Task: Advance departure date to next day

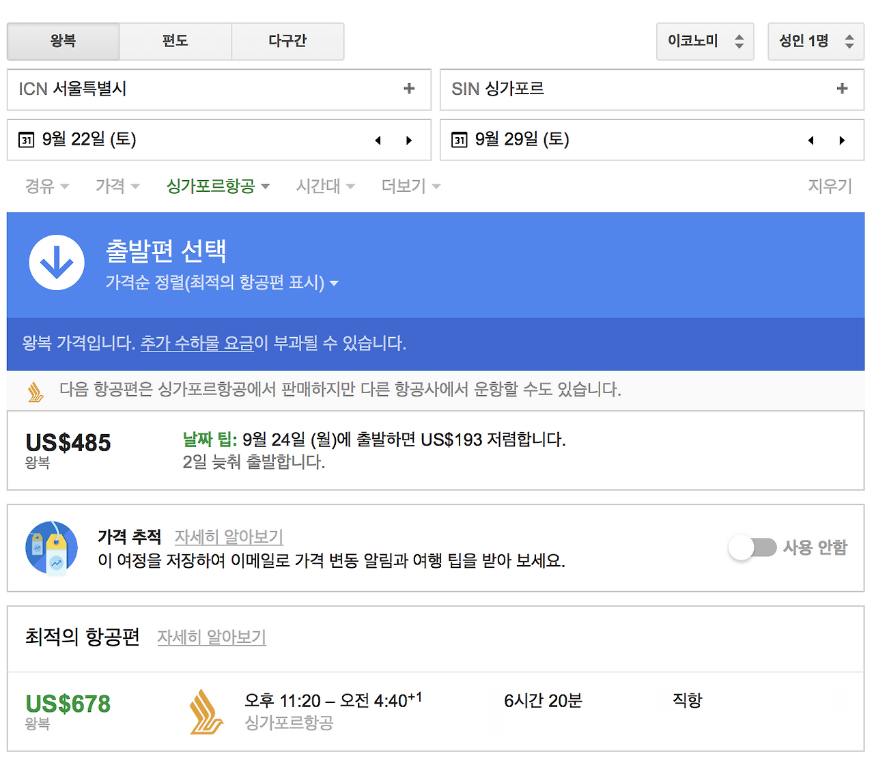Action: [409, 140]
